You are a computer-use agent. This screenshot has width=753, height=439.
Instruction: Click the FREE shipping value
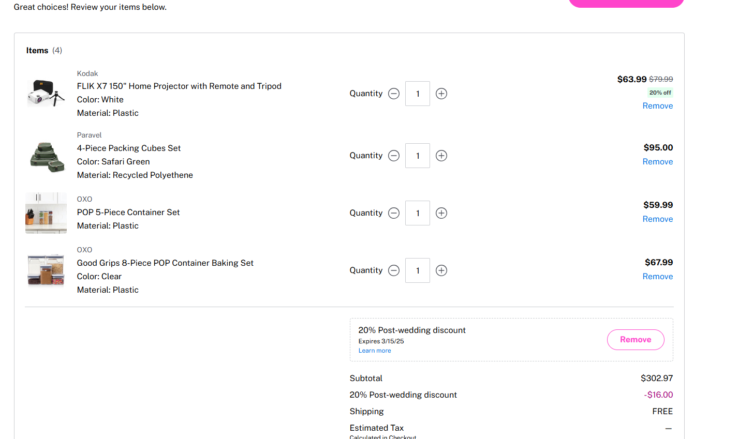[662, 412]
